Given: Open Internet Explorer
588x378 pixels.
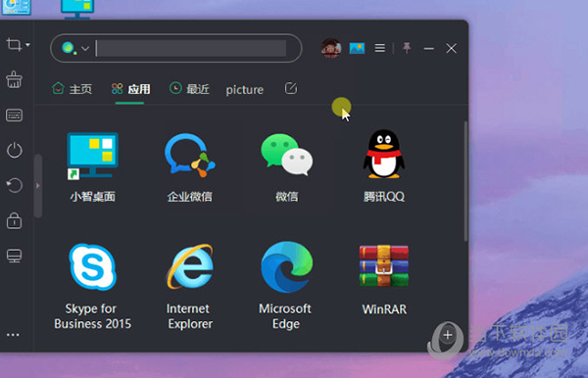Looking at the screenshot, I should tap(190, 286).
